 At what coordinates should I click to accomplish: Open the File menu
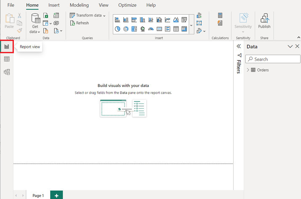11,5
